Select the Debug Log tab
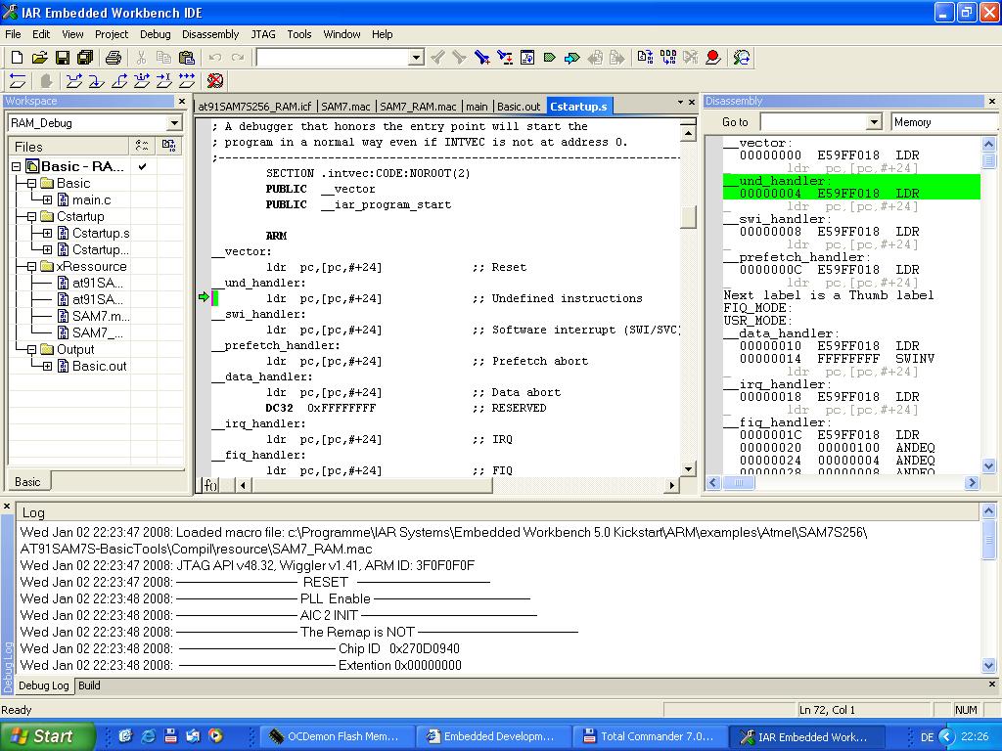This screenshot has width=1002, height=751. (x=43, y=685)
